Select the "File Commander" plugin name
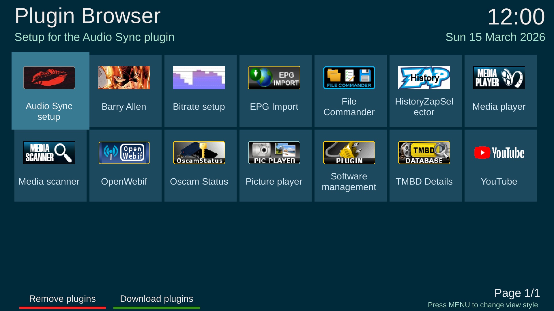Screen dimensions: 554x311 click(x=349, y=107)
